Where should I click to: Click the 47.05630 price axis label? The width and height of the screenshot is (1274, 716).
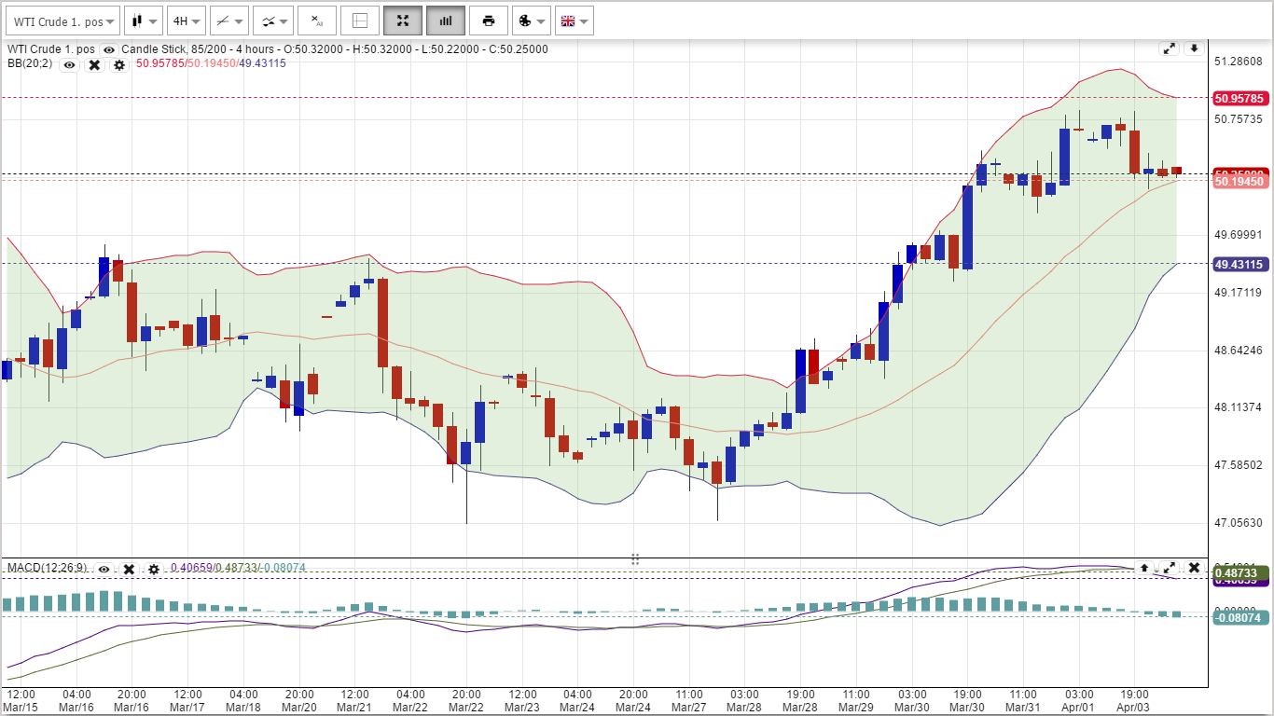coord(1239,523)
